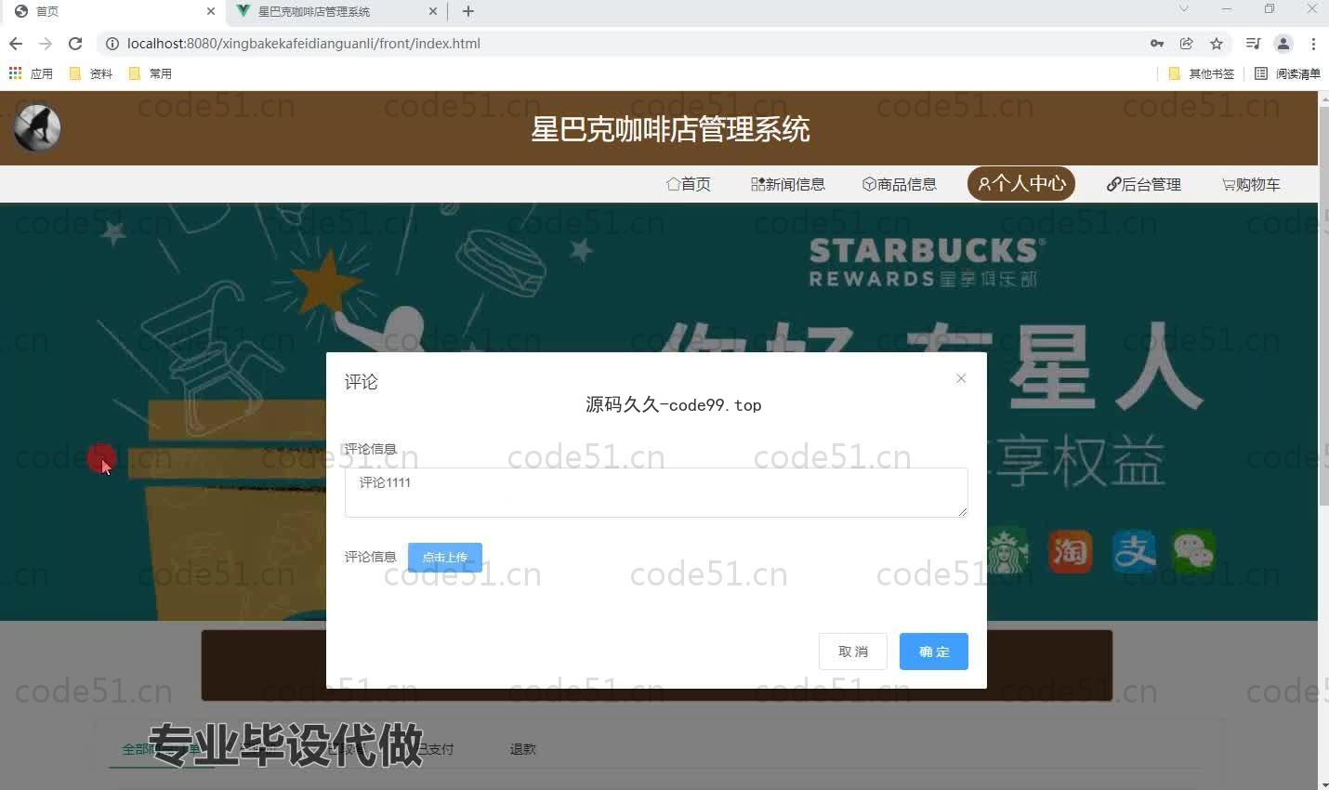This screenshot has width=1329, height=790.
Task: Click the Taobao icon in the banner
Action: (1070, 551)
